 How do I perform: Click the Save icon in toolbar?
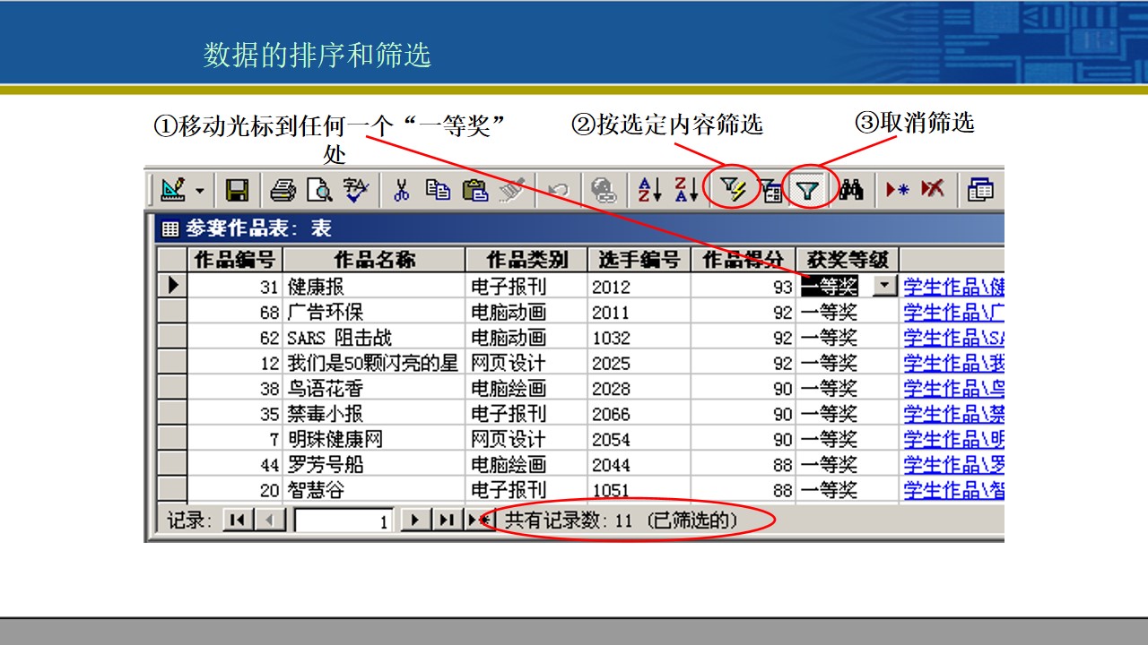[237, 190]
